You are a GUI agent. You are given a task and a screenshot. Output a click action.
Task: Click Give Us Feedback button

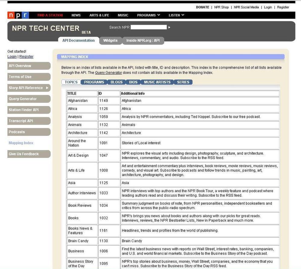29,154
